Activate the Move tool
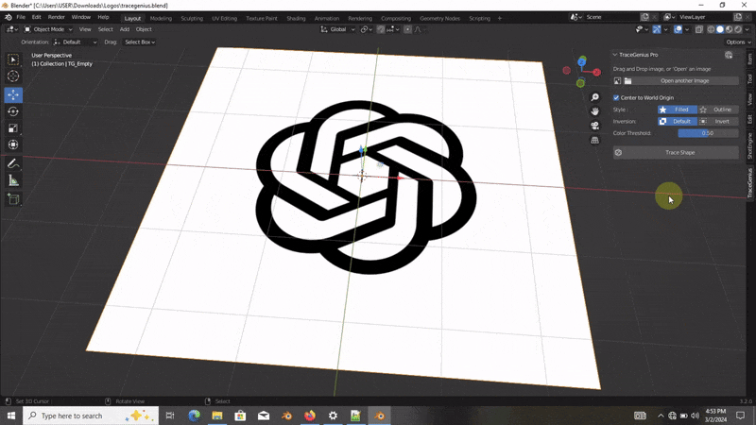Image resolution: width=756 pixels, height=425 pixels. tap(13, 95)
